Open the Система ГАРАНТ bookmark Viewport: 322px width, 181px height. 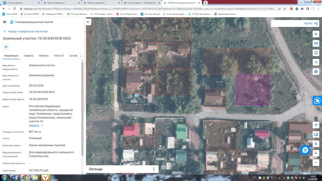point(30,14)
